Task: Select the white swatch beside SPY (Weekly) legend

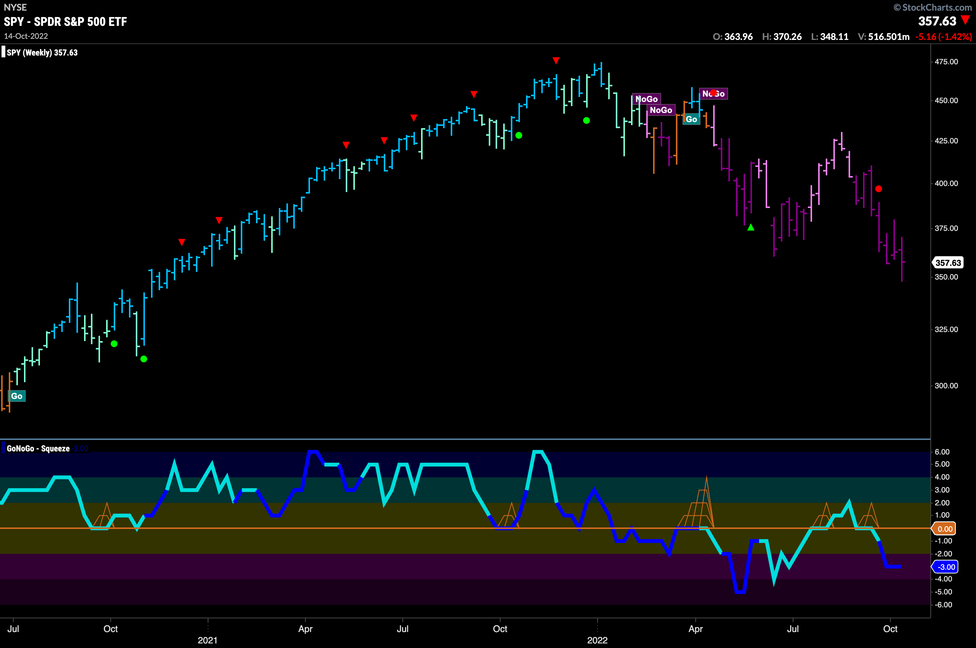Action: pos(3,52)
